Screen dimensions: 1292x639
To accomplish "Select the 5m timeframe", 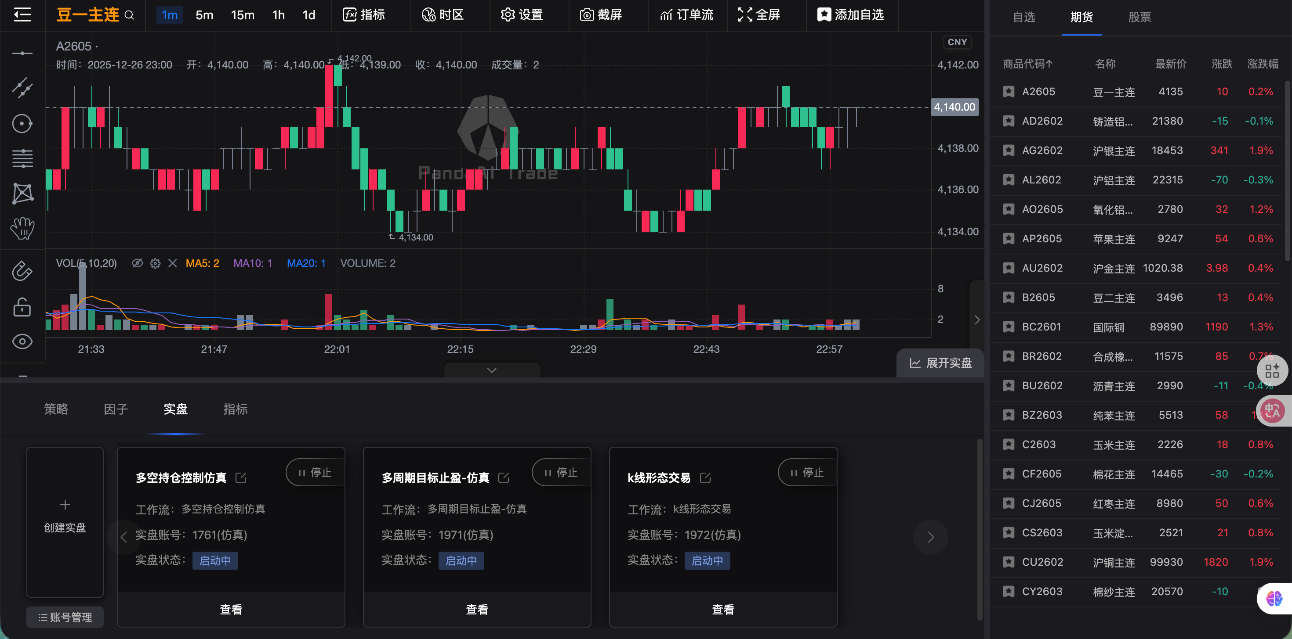I will point(204,15).
